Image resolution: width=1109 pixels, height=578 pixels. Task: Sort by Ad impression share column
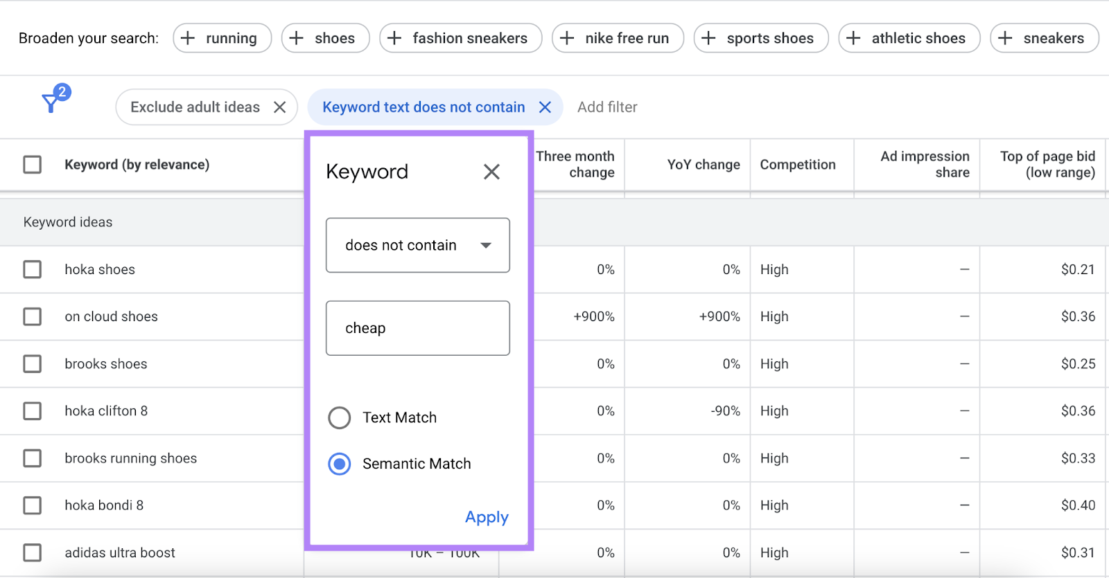click(925, 165)
